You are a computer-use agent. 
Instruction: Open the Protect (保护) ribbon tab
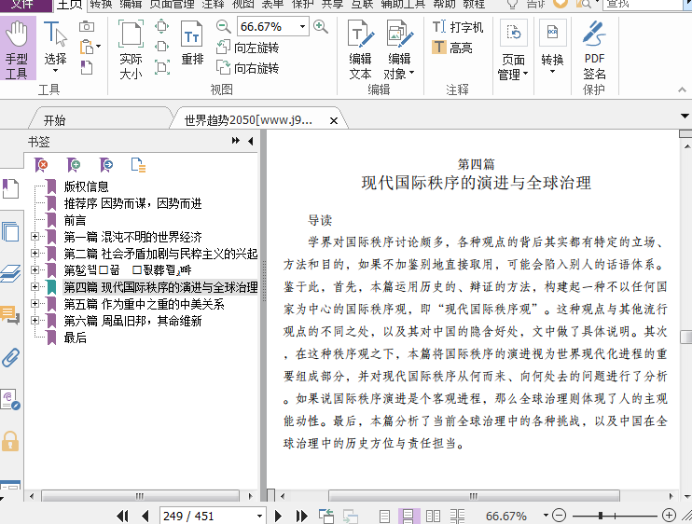click(x=303, y=5)
